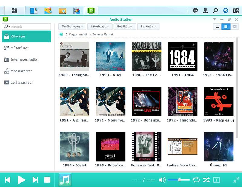Open the Tevékenység dropdown
This screenshot has width=242, height=193.
point(72,27)
